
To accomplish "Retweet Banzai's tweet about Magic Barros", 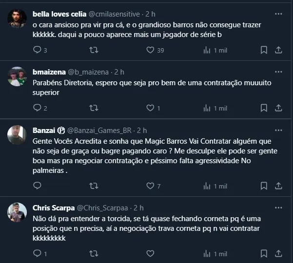I will pos(95,186).
